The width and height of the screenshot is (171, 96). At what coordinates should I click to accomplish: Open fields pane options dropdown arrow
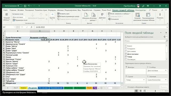tap(161, 33)
